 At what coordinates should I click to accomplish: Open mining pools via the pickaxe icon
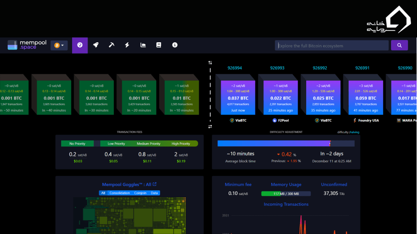[x=111, y=45]
